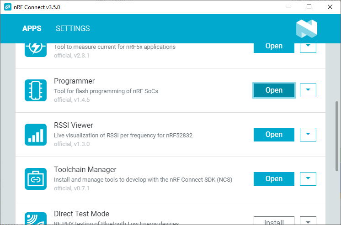
Task: Close the nRF Connect window
Action: [330, 7]
